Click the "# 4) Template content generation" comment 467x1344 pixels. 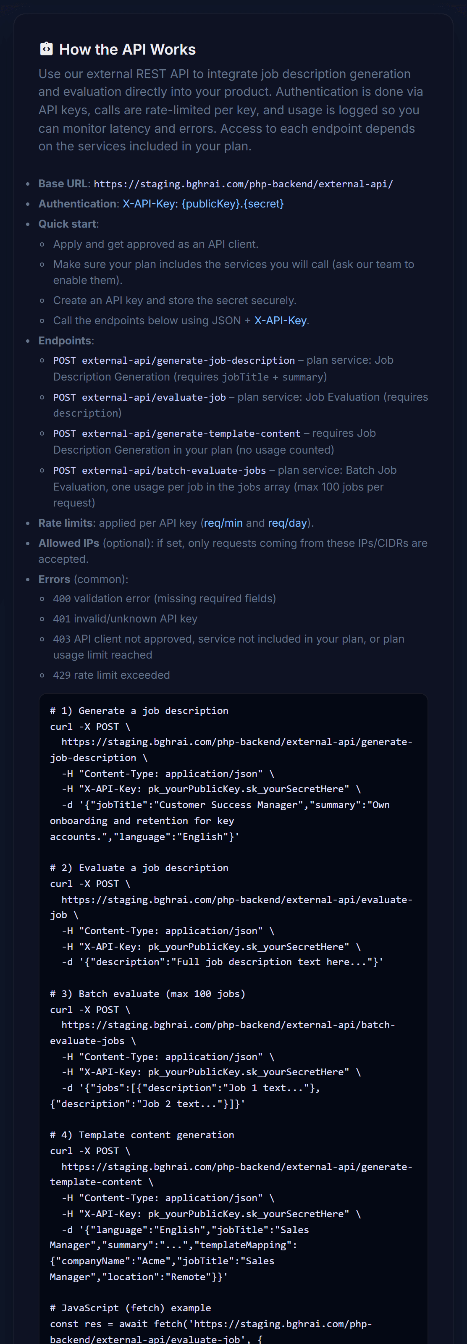tap(142, 1135)
